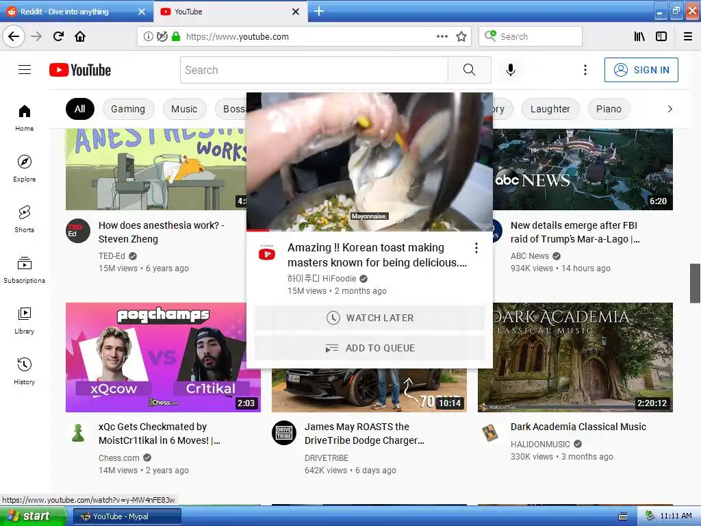Viewport: 701px width, 526px height.
Task: Click the YouTube search input field
Action: 314,70
